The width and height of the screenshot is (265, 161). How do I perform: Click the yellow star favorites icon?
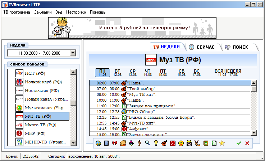(x=222, y=143)
